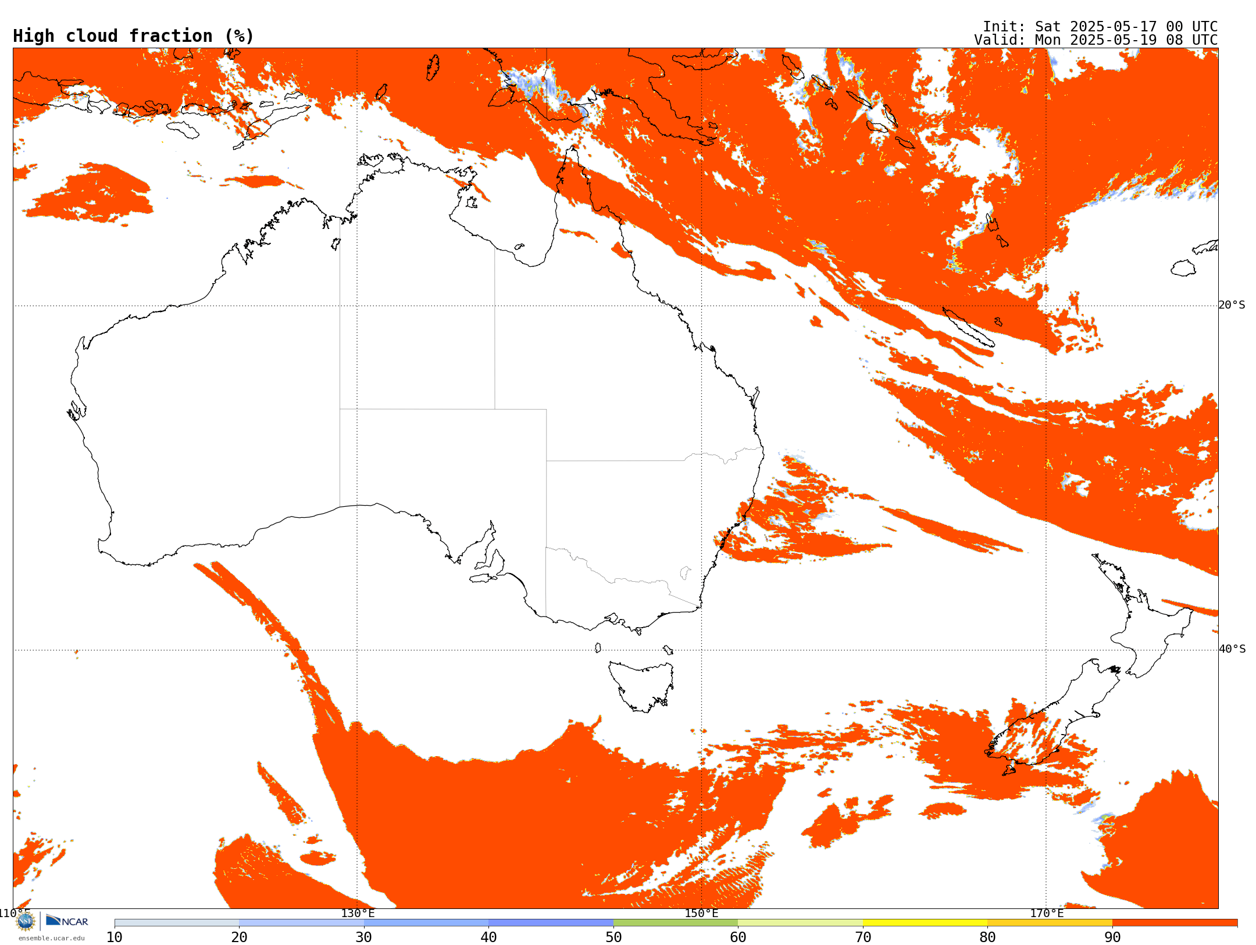Image resolution: width=1256 pixels, height=945 pixels.
Task: Click the NCAR logo
Action: point(67,921)
